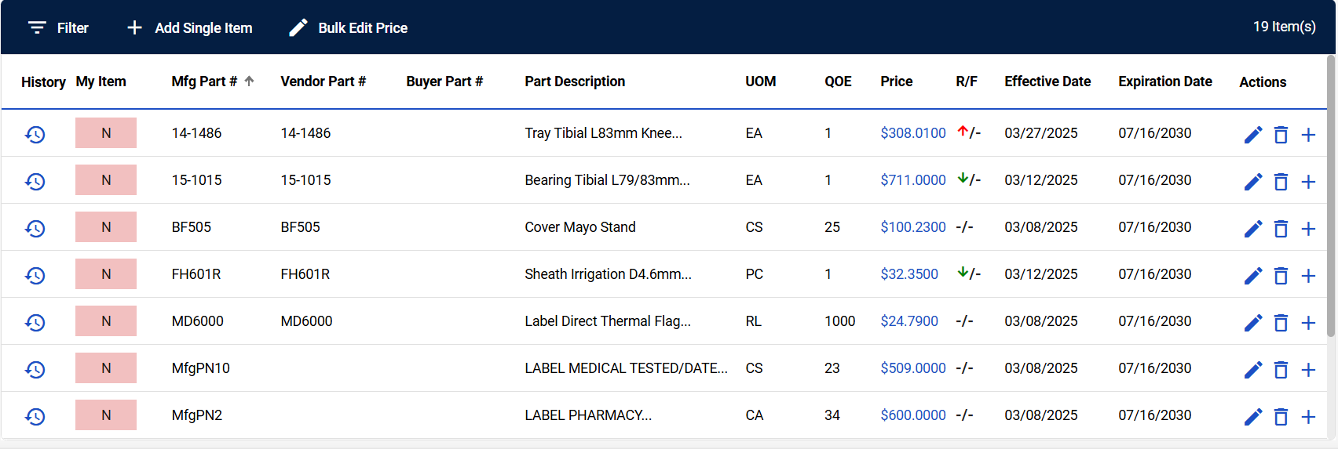Click plus icon on Tray Tibial row
The height and width of the screenshot is (449, 1338).
point(1308,135)
